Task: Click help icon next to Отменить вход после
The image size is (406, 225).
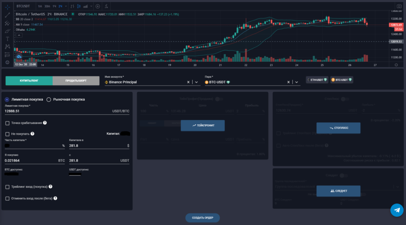Action: tap(55, 198)
